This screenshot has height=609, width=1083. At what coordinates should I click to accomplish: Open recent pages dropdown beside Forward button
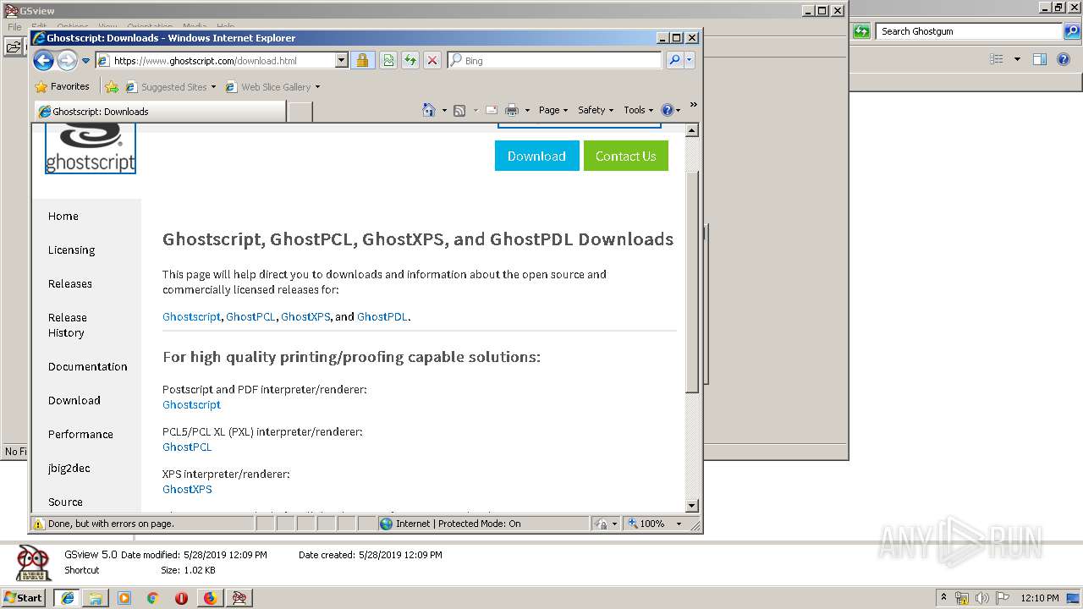click(85, 61)
